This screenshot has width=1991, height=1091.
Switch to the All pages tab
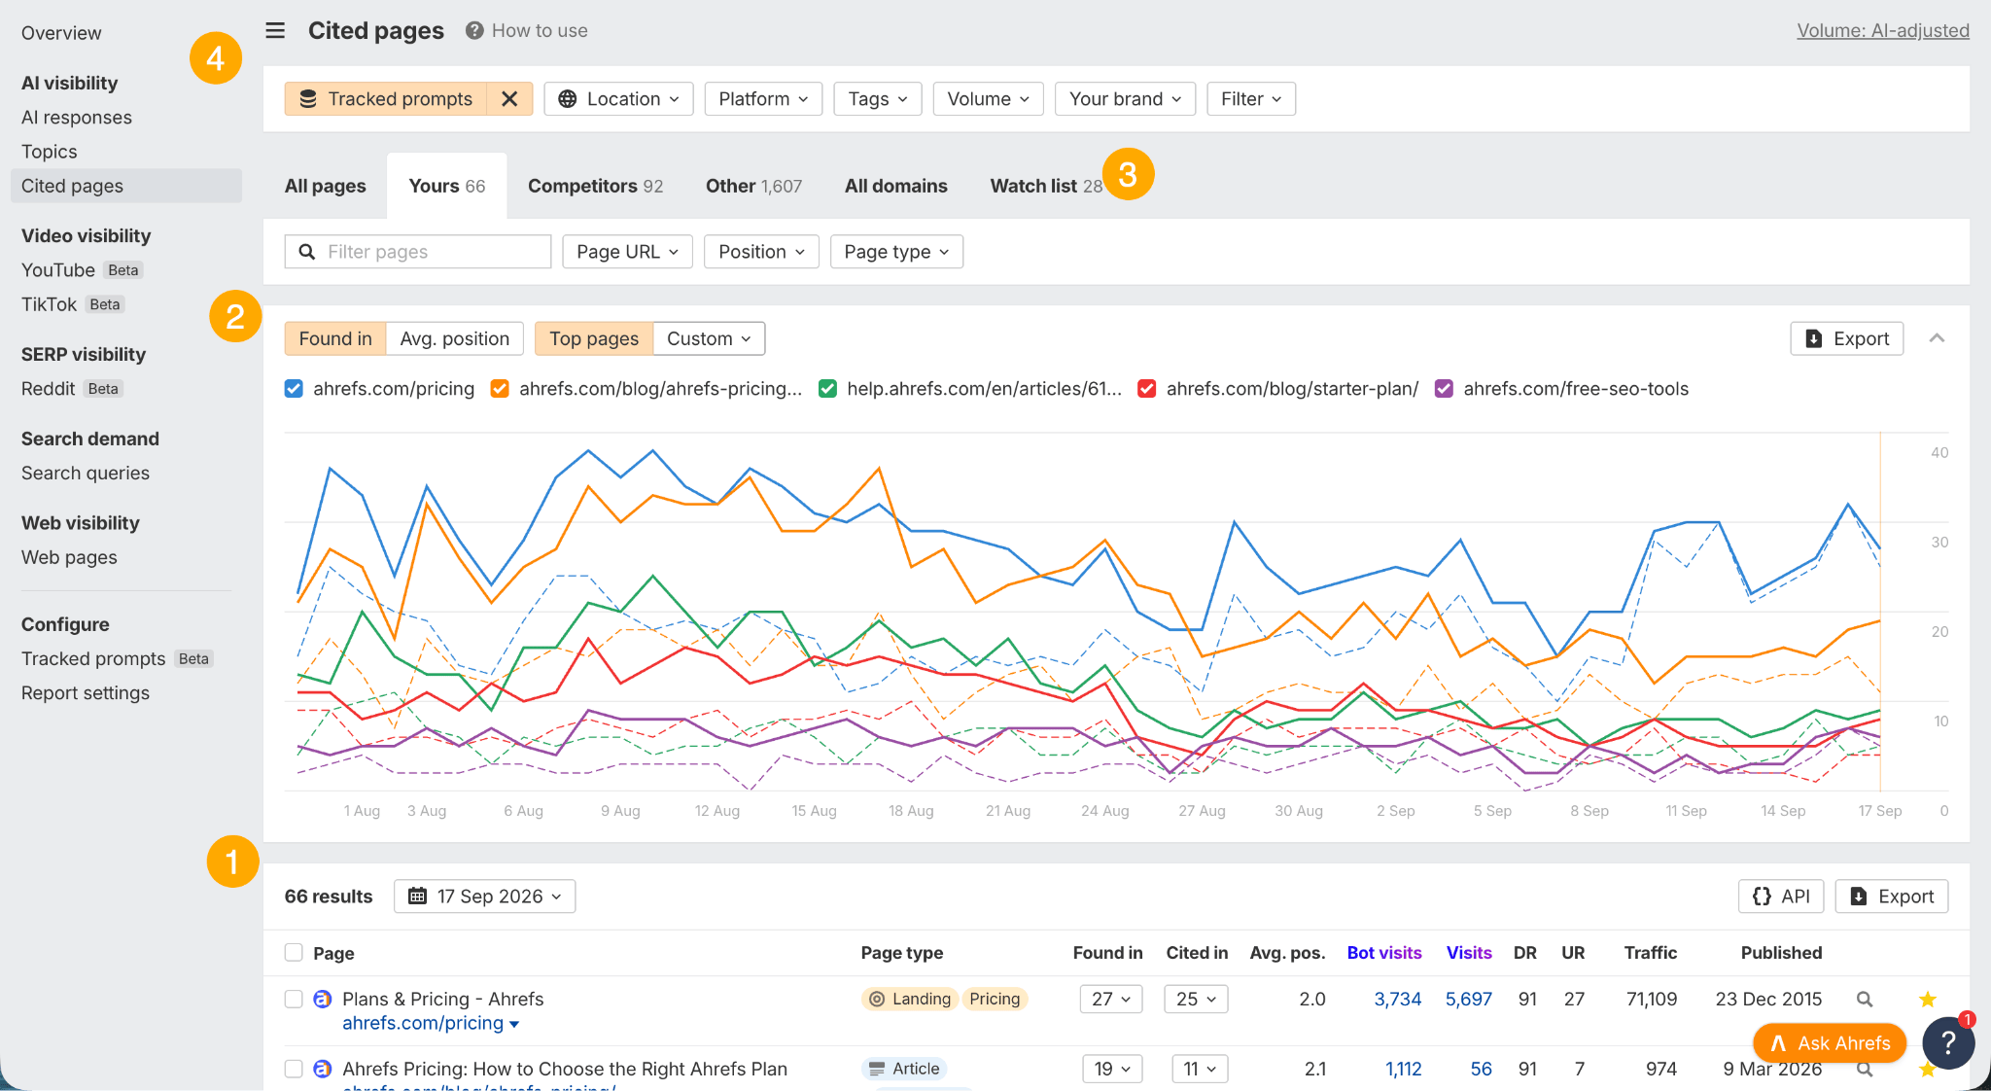point(325,186)
